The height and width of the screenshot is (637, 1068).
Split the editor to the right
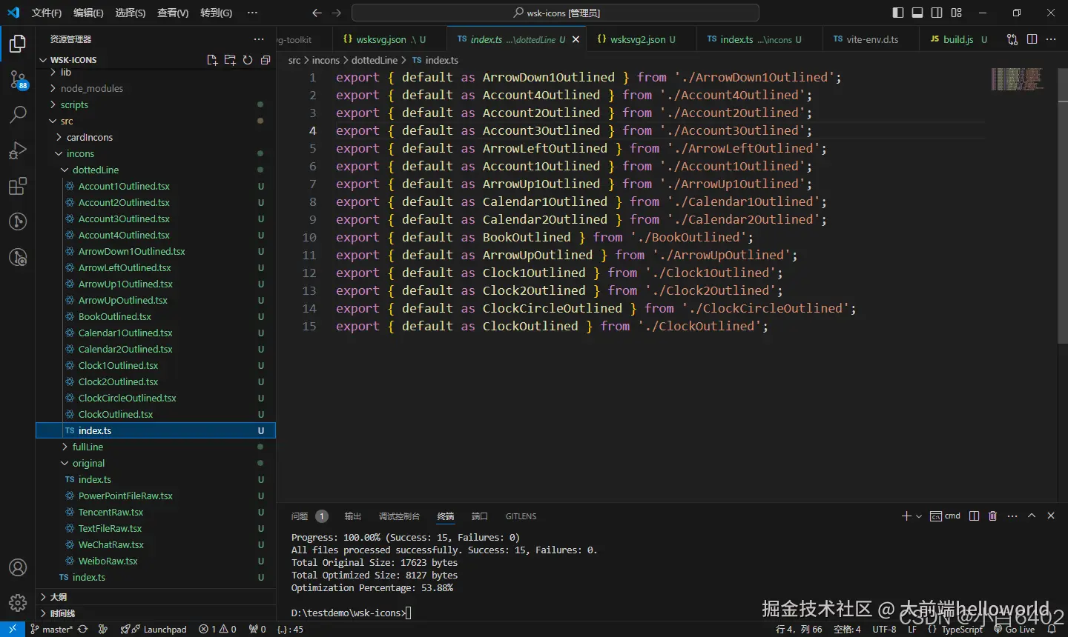pyautogui.click(x=1032, y=39)
